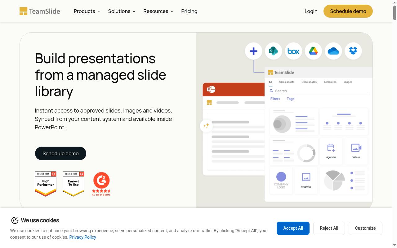Select the Google Drive integration icon
The width and height of the screenshot is (397, 248).
pyautogui.click(x=313, y=51)
